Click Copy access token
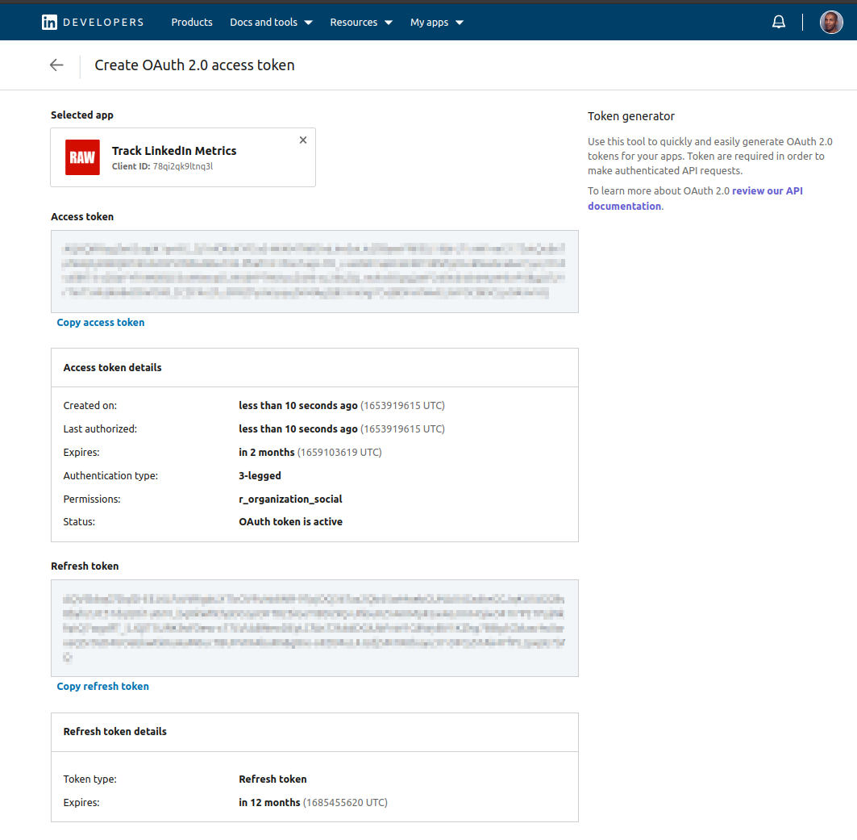 click(101, 322)
